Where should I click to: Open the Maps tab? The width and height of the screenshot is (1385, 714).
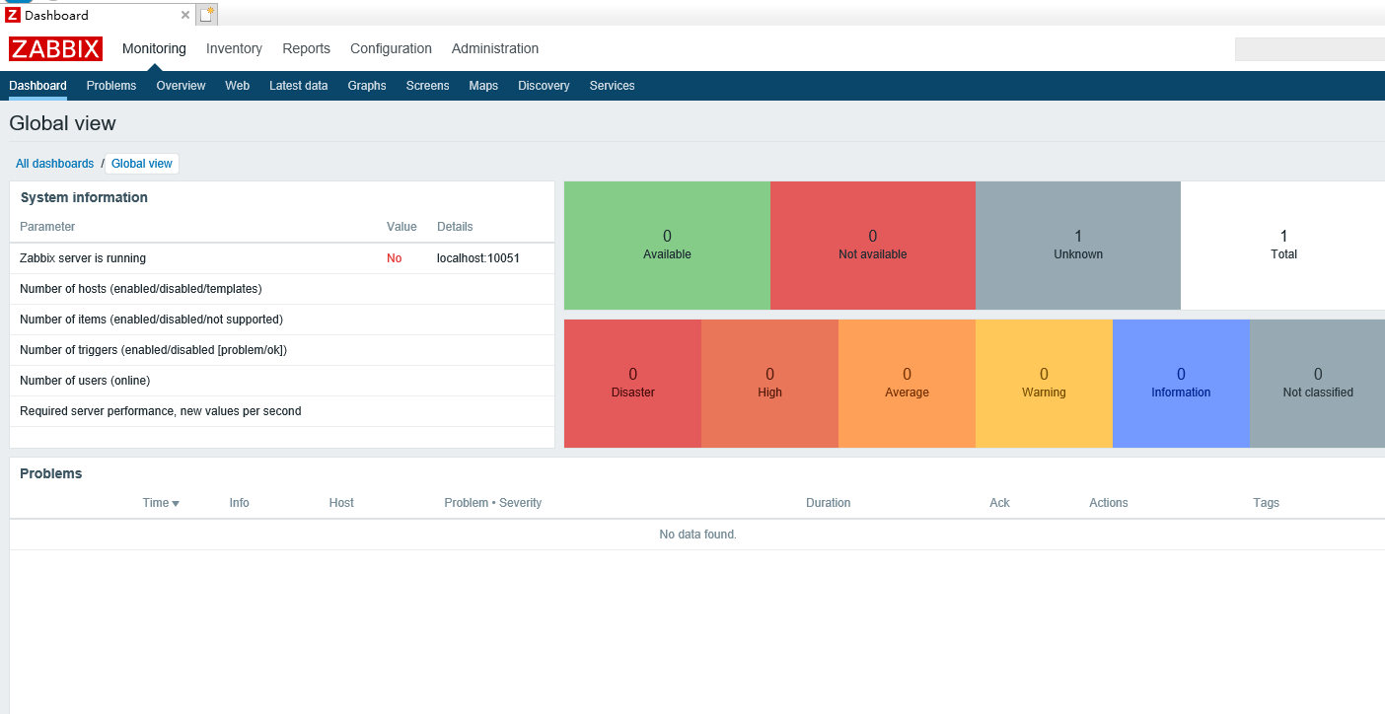[x=483, y=86]
